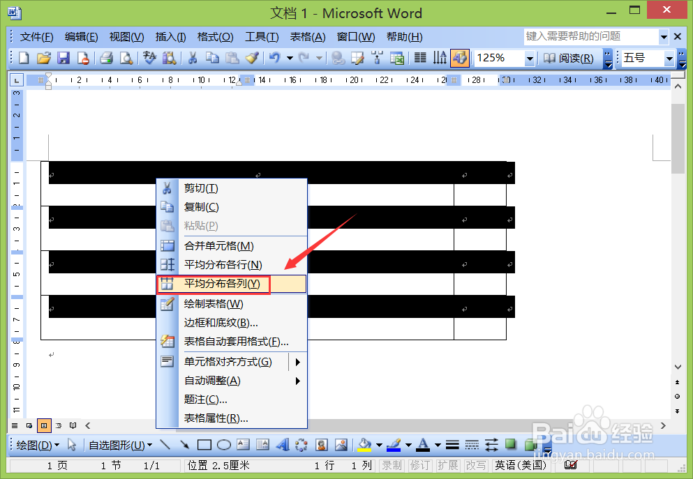Click the Copy icon in the standard toolbar
693x479 pixels.
click(x=212, y=59)
